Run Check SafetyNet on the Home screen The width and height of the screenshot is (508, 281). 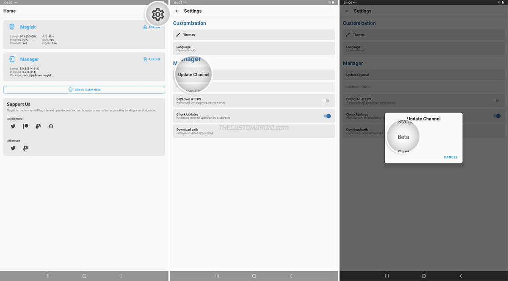pos(84,89)
